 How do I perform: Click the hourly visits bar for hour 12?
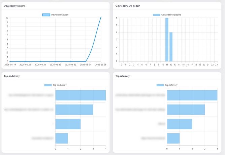171,47
